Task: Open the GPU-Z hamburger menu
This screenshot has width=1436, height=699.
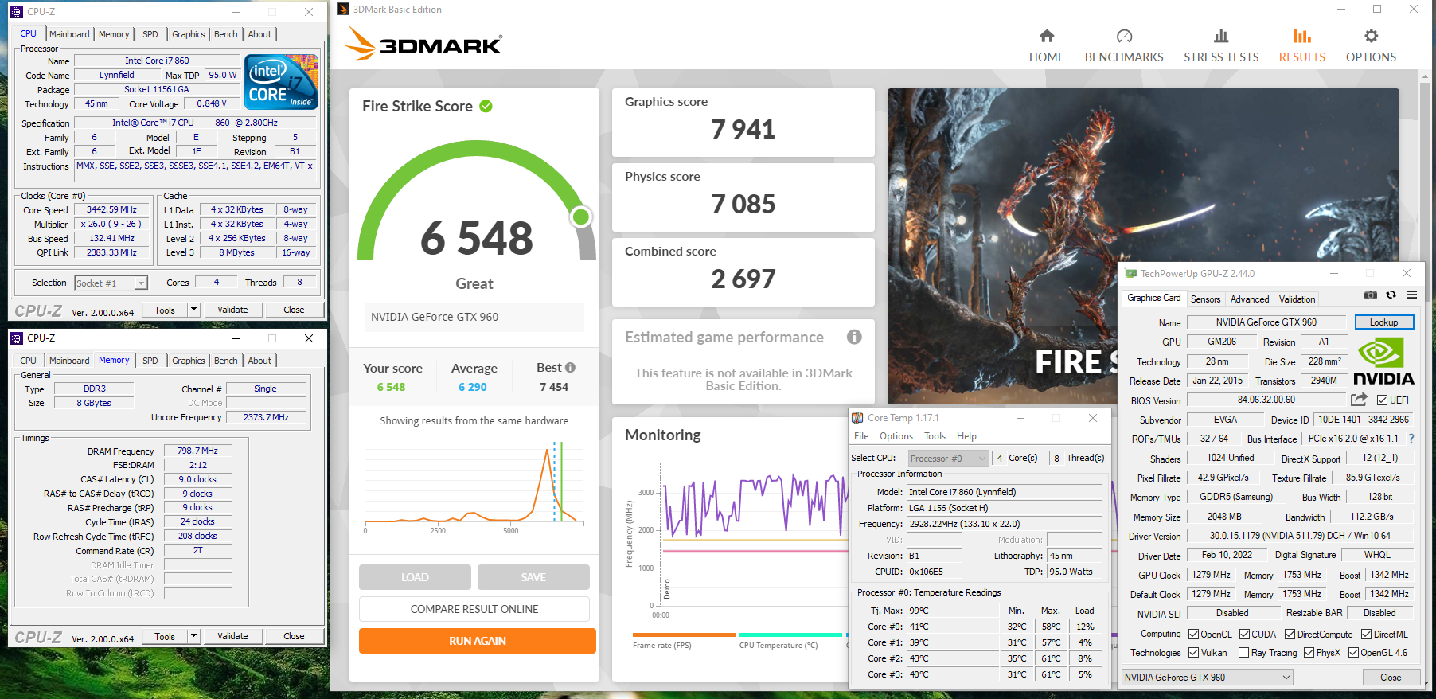Action: click(1411, 295)
